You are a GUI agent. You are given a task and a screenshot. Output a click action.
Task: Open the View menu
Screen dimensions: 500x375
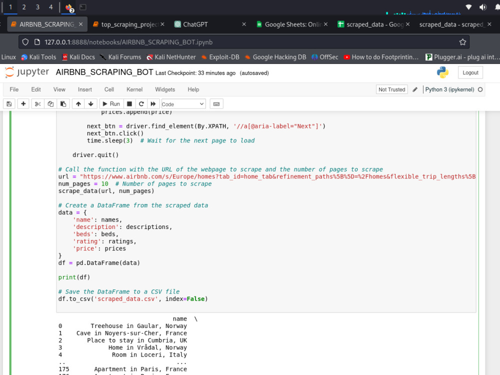click(59, 89)
